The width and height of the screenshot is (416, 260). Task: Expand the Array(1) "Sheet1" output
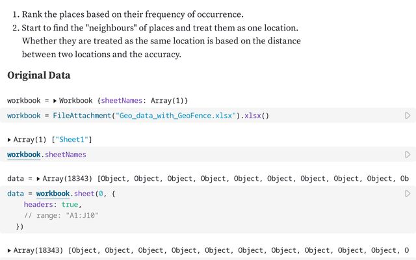pos(9,140)
